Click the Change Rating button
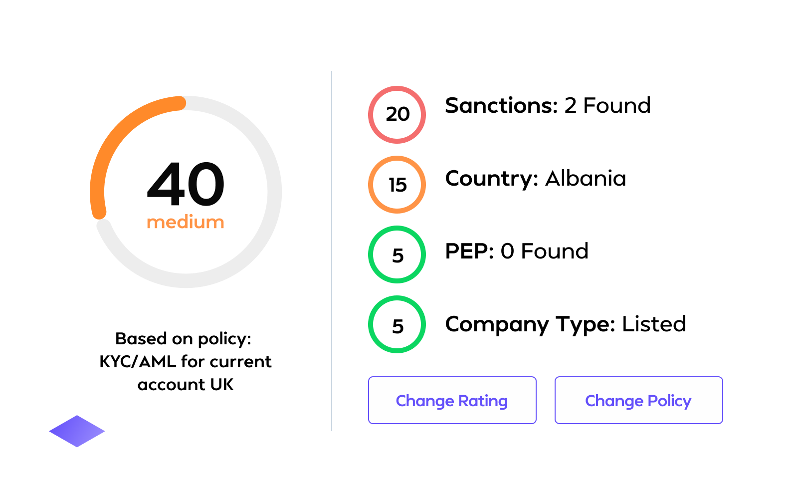 (452, 400)
